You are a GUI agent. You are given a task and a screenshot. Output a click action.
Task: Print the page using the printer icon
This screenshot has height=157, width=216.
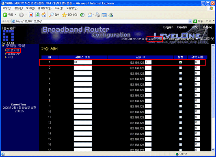[x=98, y=15]
